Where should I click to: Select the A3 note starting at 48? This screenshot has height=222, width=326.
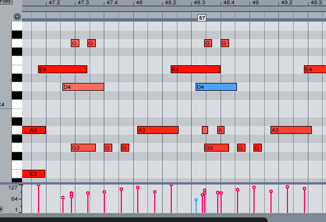pyautogui.click(x=158, y=130)
